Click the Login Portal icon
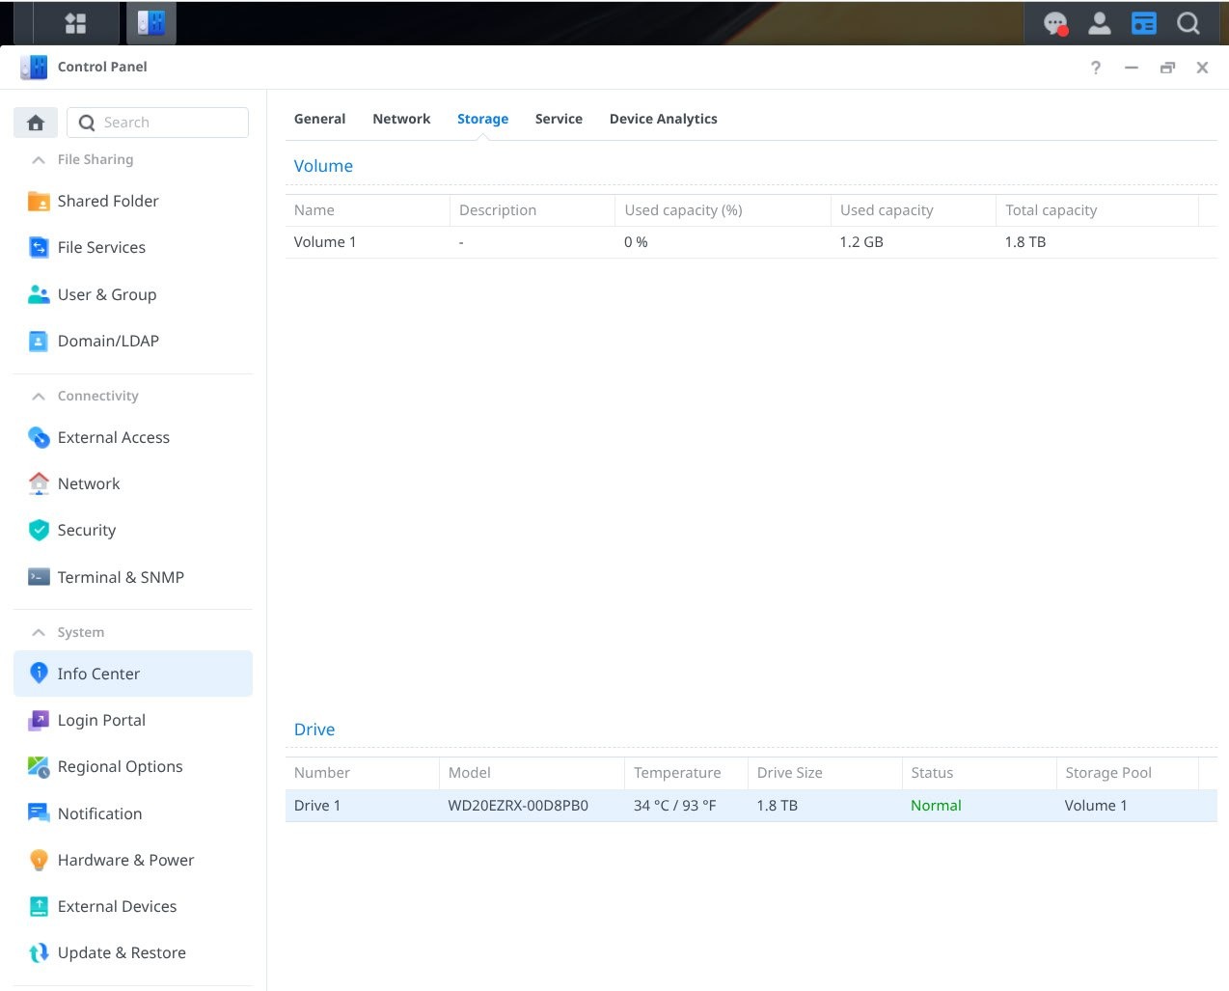The height and width of the screenshot is (991, 1229). [39, 720]
